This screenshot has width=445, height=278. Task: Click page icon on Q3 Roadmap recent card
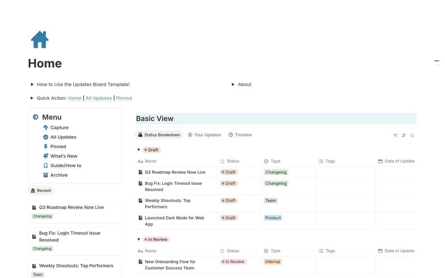coord(34,207)
